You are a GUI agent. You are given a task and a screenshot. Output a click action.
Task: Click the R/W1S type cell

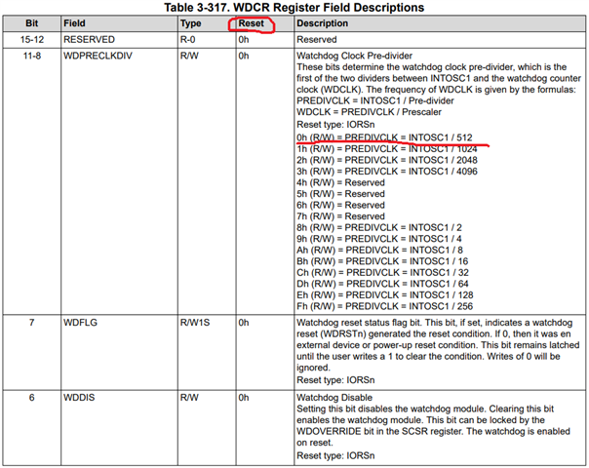pos(195,323)
